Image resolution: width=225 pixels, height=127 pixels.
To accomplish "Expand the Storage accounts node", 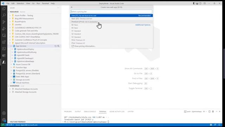I will click(x=11, y=80).
